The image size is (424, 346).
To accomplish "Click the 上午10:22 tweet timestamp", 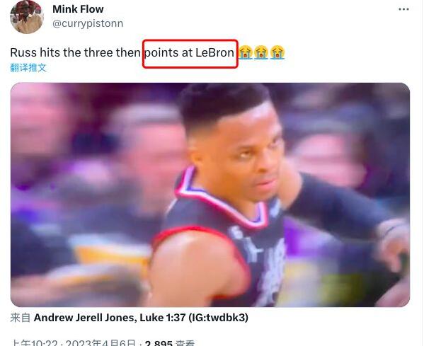I will pos(35,343).
